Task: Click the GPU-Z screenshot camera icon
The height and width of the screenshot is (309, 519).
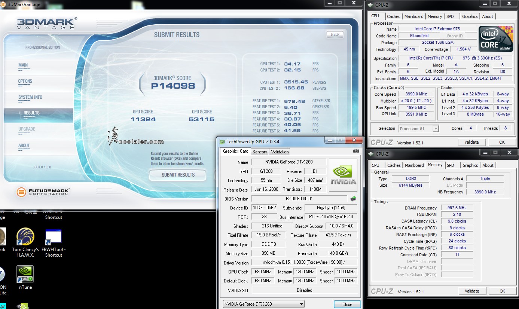Action: tap(356, 151)
